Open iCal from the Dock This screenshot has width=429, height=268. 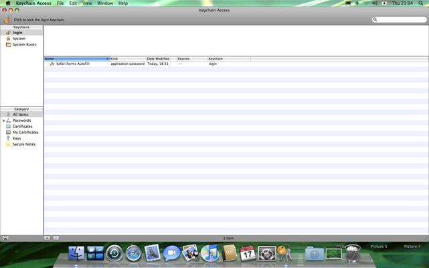point(248,253)
